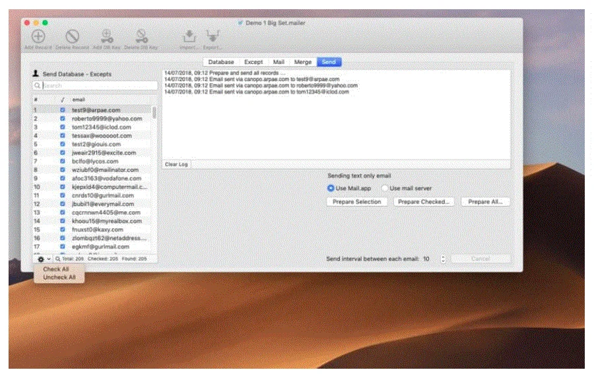Uncheck the checkbox for roberto9999@yahoo.com
The width and height of the screenshot is (594, 374).
coord(63,119)
